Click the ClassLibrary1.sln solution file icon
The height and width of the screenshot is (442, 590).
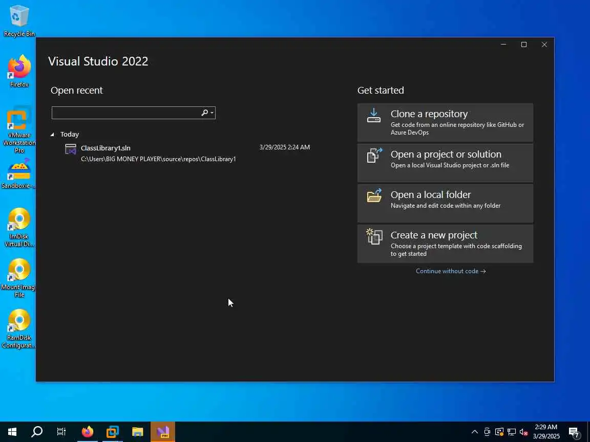coord(71,149)
